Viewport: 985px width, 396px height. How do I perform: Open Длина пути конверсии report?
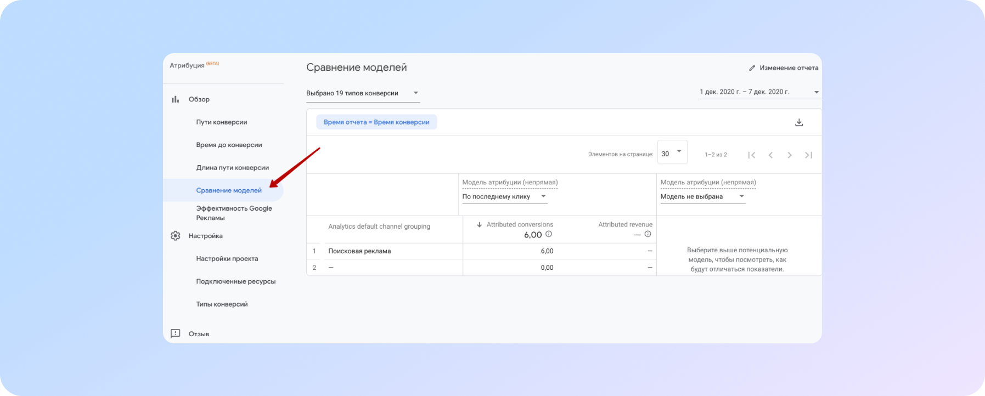(233, 168)
